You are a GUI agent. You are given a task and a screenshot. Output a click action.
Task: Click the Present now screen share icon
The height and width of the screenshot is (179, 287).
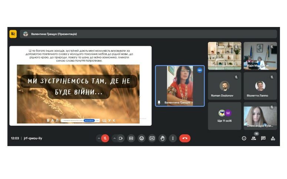click(x=152, y=138)
